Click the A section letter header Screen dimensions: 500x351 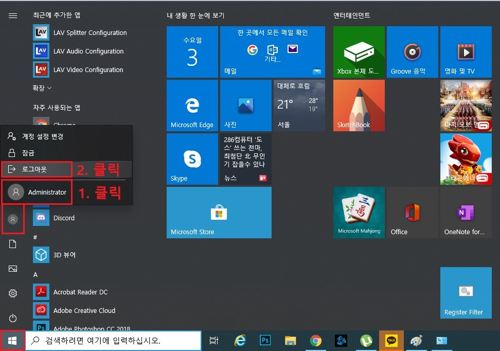pos(35,274)
